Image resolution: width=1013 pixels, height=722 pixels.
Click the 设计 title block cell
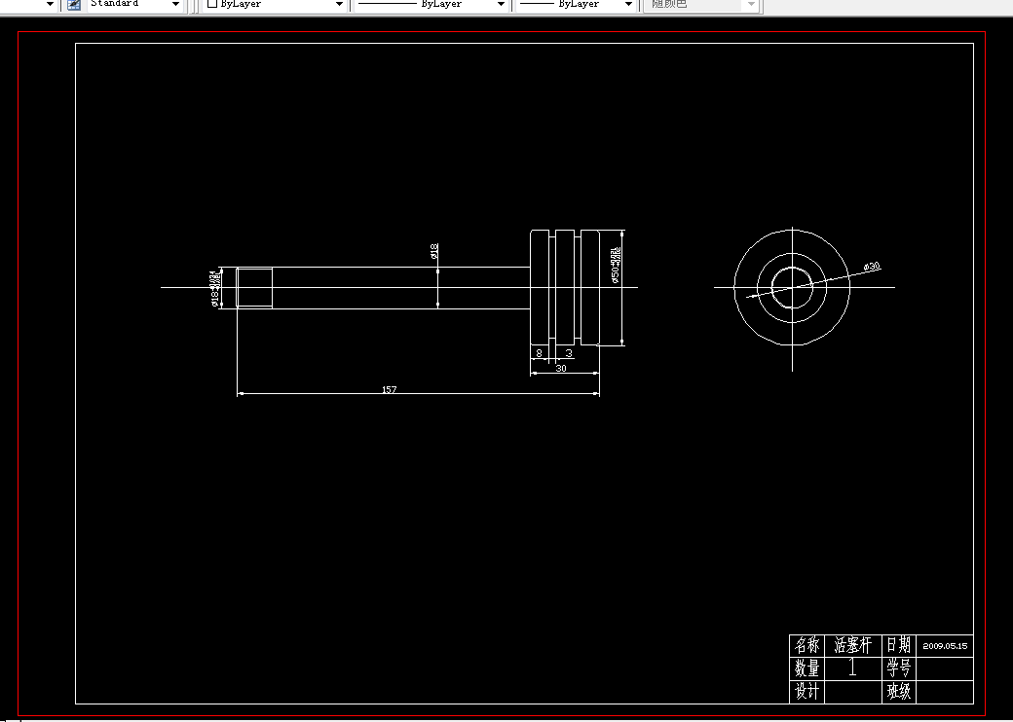807,692
